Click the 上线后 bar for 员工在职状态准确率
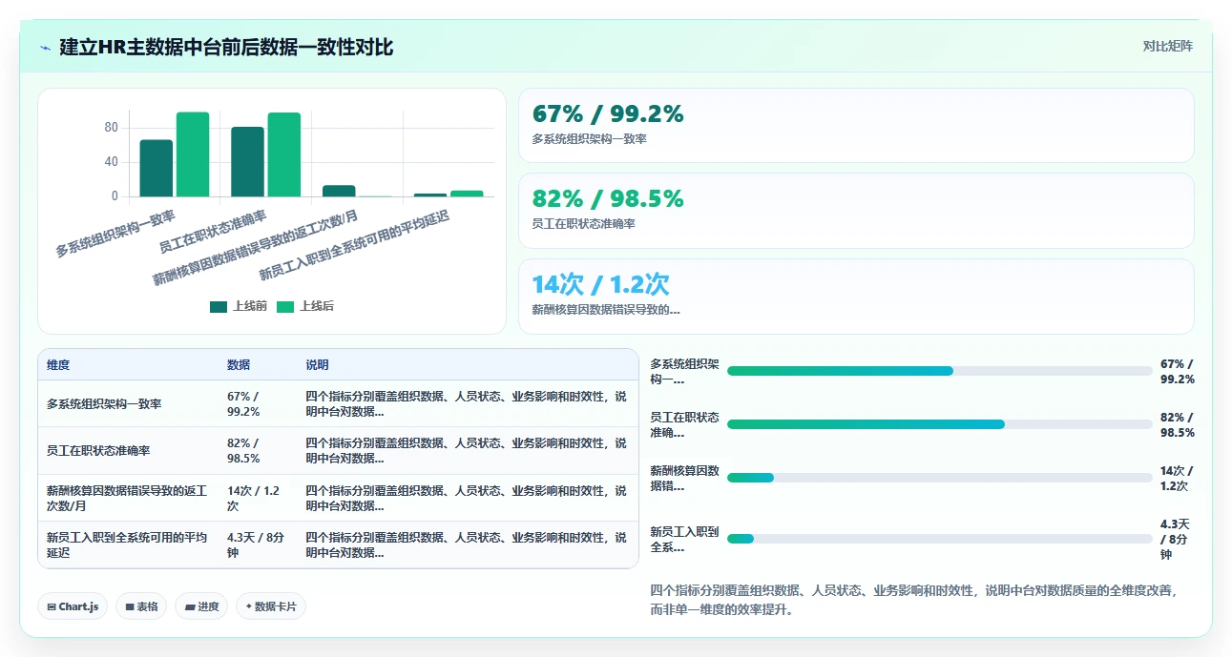This screenshot has height=657, width=1232. 283,154
